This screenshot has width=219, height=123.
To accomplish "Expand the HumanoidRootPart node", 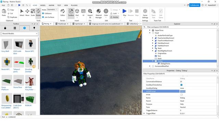I will click(x=150, y=66).
